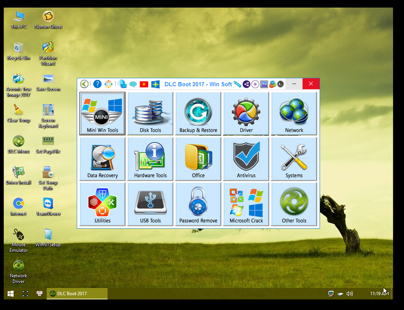This screenshot has width=404, height=310.
Task: Open the Utilities category
Action: [102, 204]
